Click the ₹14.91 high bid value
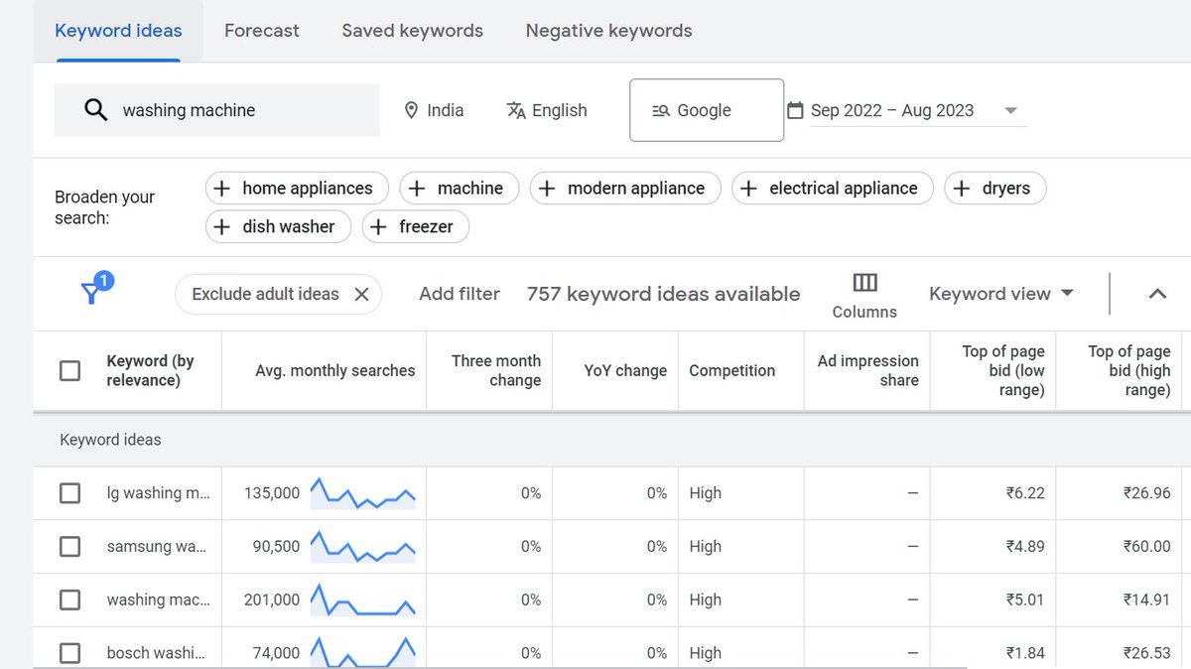This screenshot has width=1191, height=669. coord(1146,600)
